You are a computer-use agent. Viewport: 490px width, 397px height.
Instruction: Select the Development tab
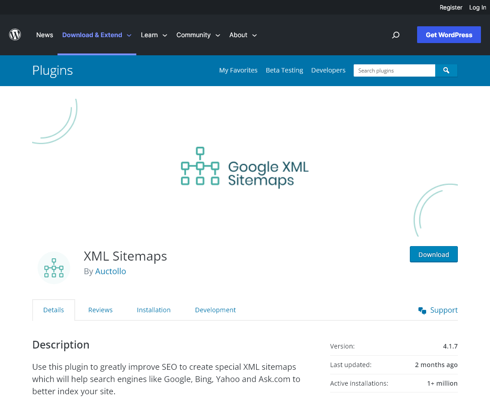pyautogui.click(x=215, y=310)
